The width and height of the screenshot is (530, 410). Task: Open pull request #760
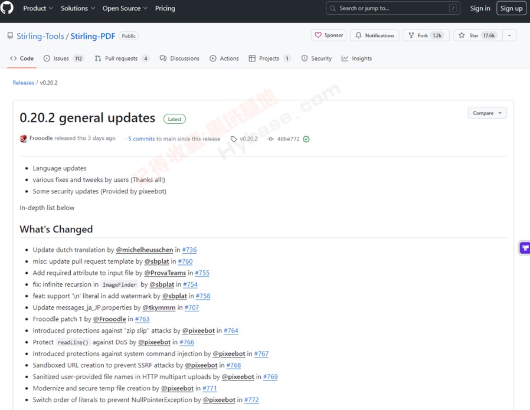point(185,261)
